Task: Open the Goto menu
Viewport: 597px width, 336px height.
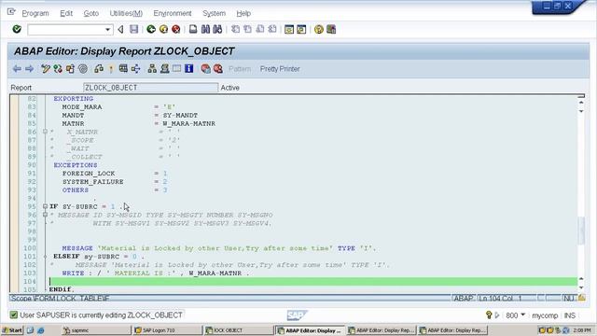Action: (91, 13)
